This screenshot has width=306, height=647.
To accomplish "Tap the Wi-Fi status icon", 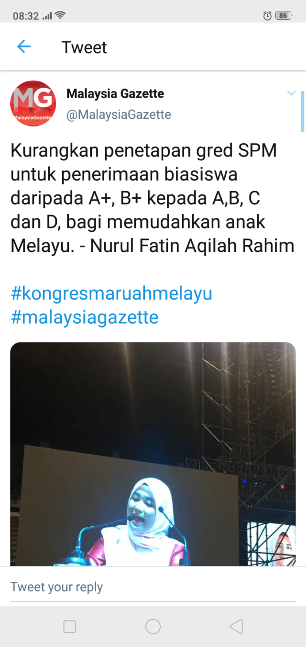I will click(60, 16).
